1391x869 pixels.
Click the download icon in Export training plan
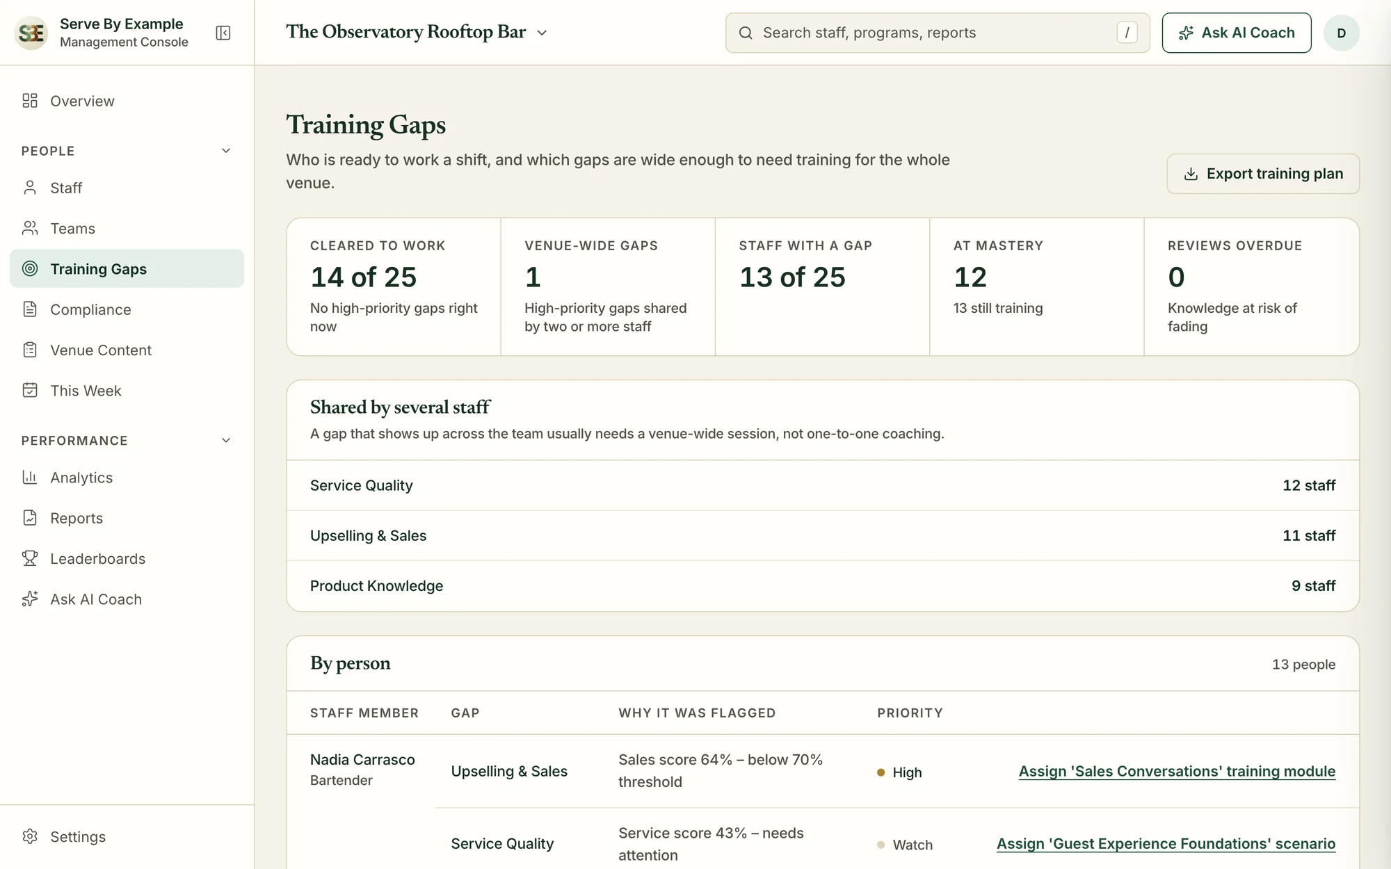click(x=1191, y=174)
